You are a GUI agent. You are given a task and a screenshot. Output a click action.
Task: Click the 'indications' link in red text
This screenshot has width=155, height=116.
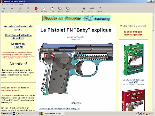27,54
